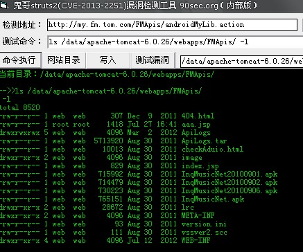The image size is (303, 252).
Task: Click the image directory name
Action: 191,158
